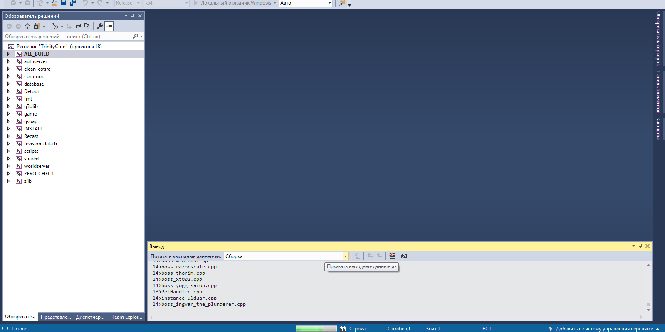Select the database project
Screen dimensions: 665x332
[34, 84]
